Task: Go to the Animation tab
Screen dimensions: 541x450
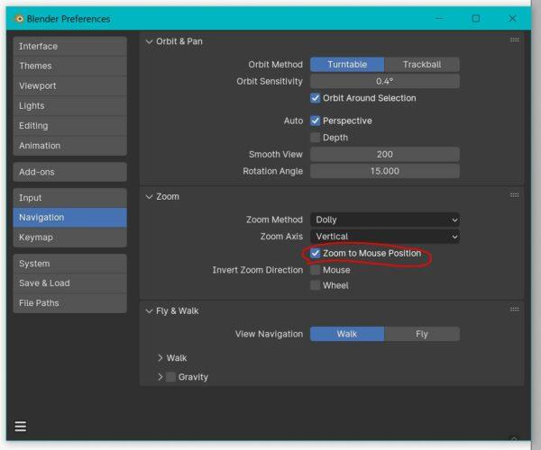Action: pos(70,146)
